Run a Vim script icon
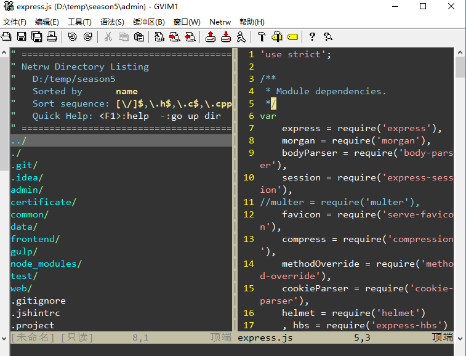 tap(241, 36)
